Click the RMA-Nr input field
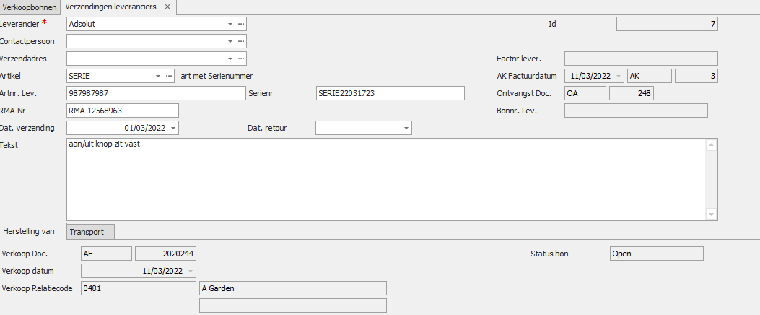Screen dimensions: 760x315 click(x=123, y=111)
